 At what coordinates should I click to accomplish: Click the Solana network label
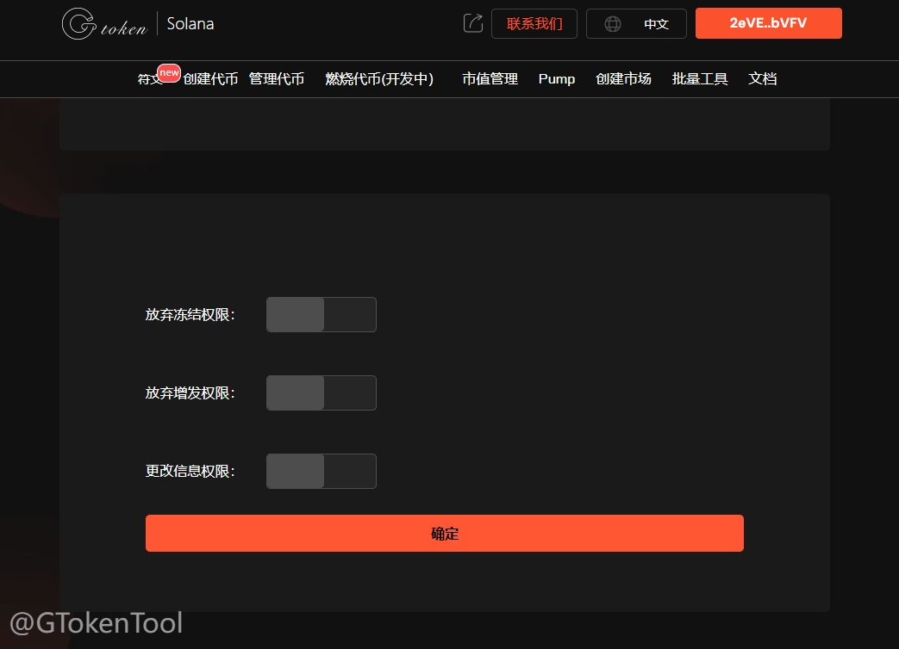190,24
